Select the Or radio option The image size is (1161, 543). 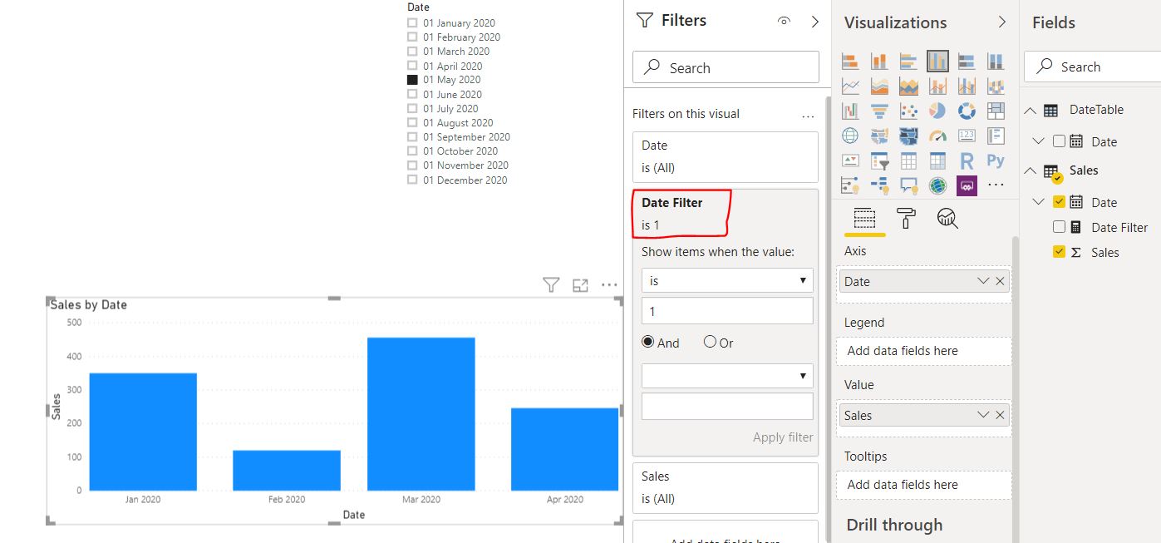(x=710, y=342)
